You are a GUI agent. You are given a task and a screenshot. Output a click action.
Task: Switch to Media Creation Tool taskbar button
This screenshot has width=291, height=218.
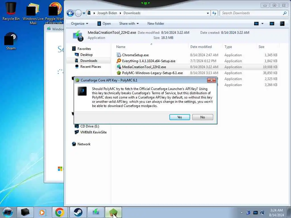[x=95, y=212]
